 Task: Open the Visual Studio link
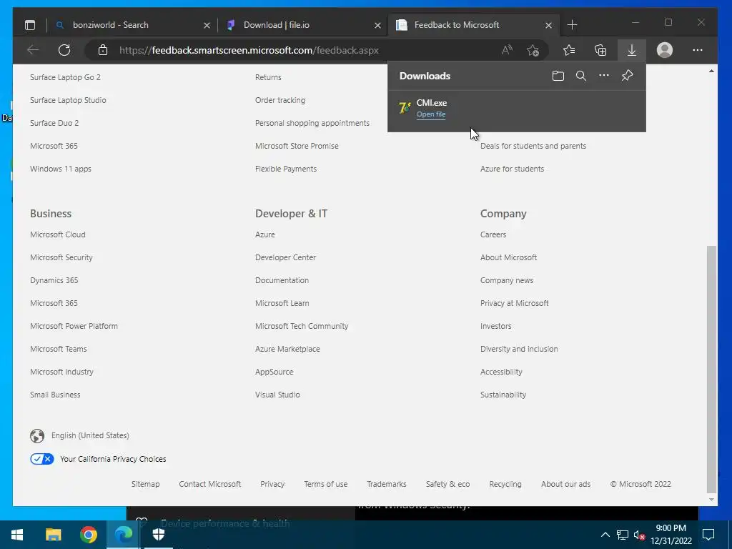(278, 395)
